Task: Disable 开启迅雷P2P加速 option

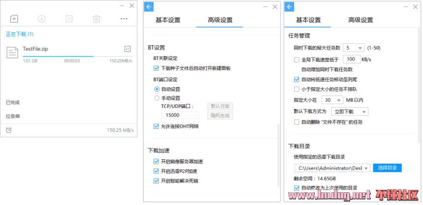Action: pyautogui.click(x=156, y=171)
